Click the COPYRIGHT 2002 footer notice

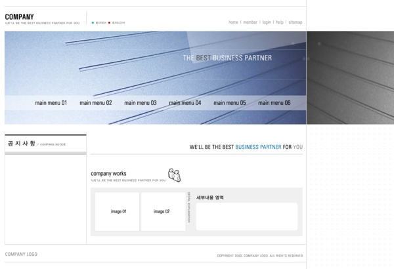[260, 256]
